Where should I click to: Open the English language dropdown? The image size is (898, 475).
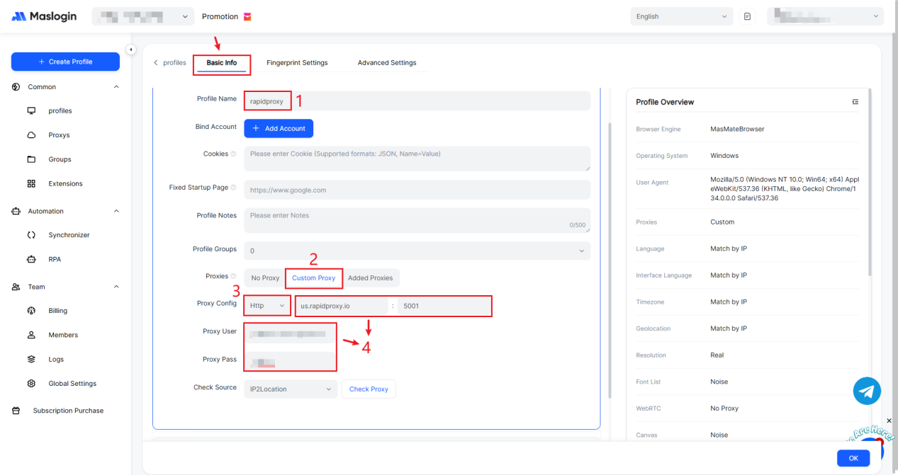point(681,16)
